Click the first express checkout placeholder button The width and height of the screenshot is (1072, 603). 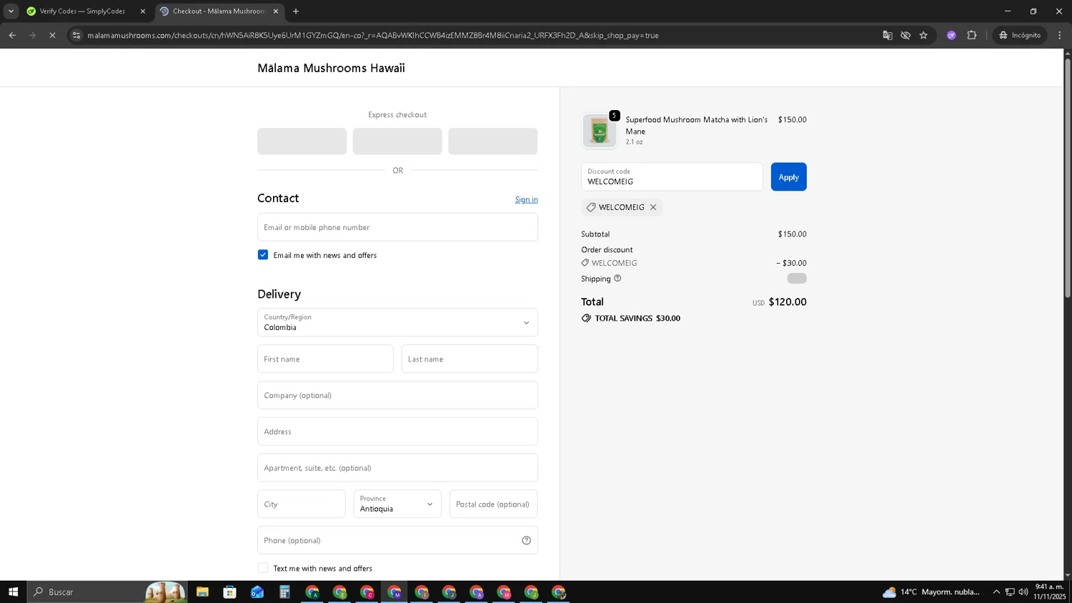(x=302, y=141)
